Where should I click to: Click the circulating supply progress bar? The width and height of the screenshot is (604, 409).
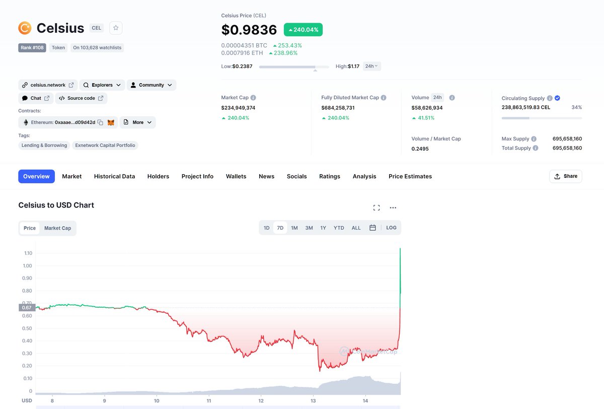(x=542, y=118)
